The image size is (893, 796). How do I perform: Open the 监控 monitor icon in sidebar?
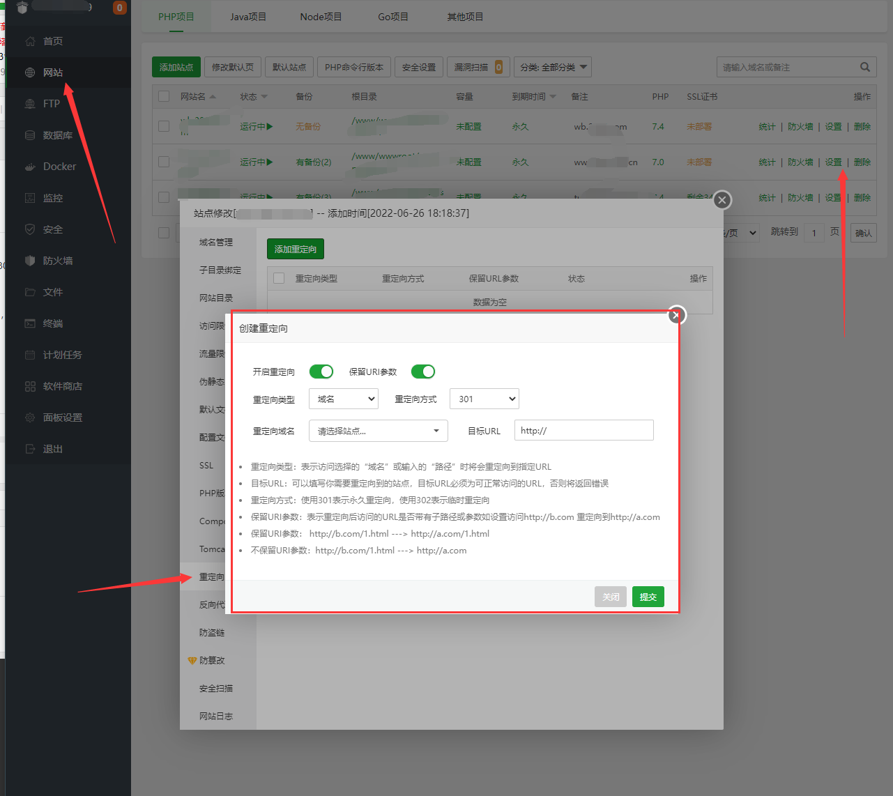30,198
